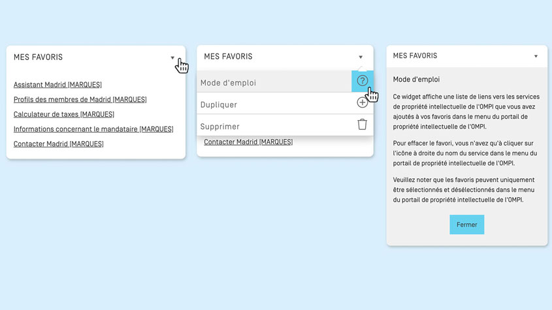Click the middle widget's MES FAVORIS title

(228, 57)
